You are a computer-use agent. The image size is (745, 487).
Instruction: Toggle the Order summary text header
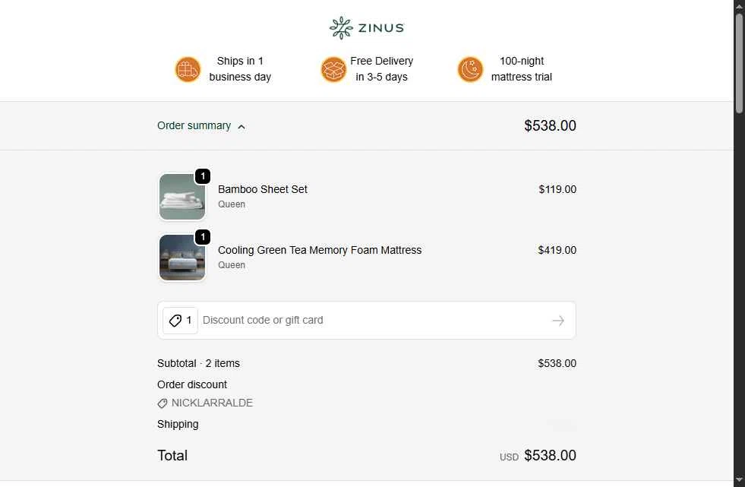194,125
